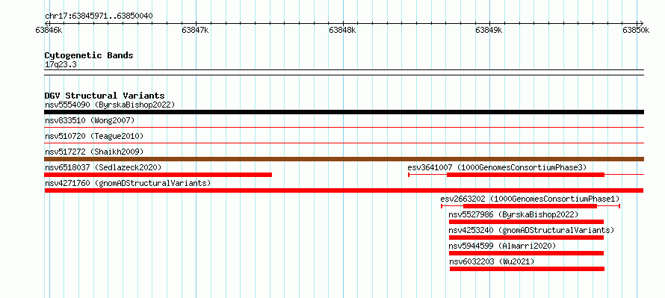Select the red bar under nsv6518037
665x298 pixels.
pyautogui.click(x=158, y=175)
